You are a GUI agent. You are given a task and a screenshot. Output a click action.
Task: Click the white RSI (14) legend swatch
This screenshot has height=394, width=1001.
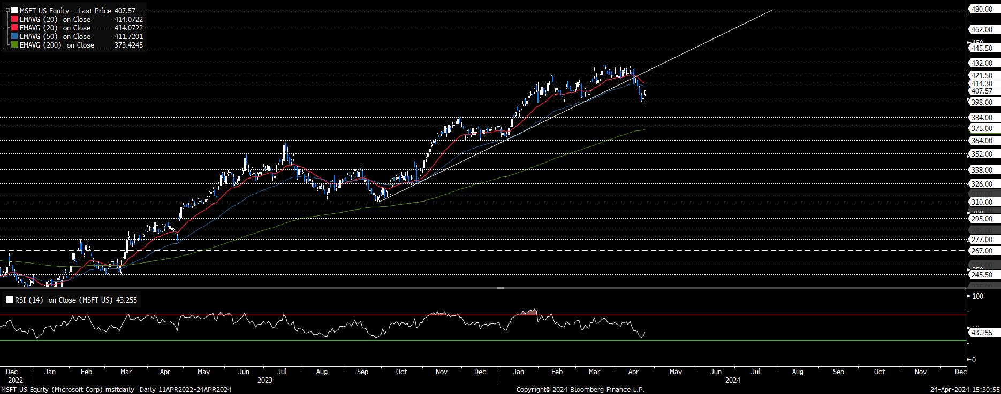coord(10,300)
